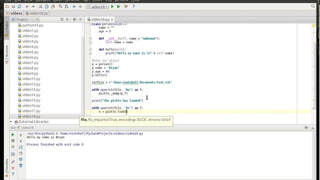Image resolution: width=320 pixels, height=180 pixels.
Task: Toggle the 2: Favorites side tool window
Action: (x=6, y=168)
